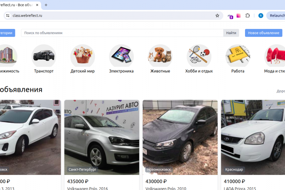Close the webreflect.ru browser tab

point(37,5)
